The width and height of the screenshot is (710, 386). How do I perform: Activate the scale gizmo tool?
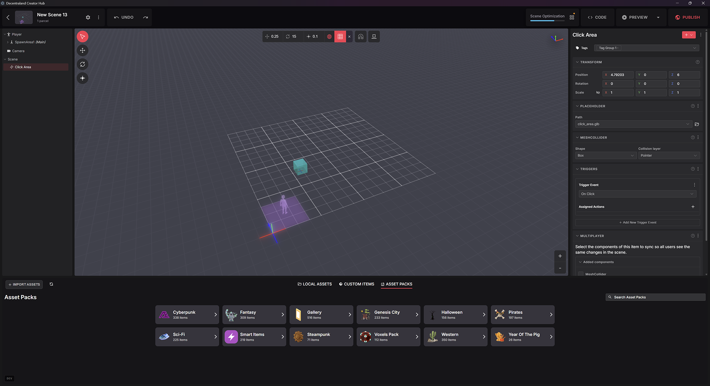[x=82, y=78]
